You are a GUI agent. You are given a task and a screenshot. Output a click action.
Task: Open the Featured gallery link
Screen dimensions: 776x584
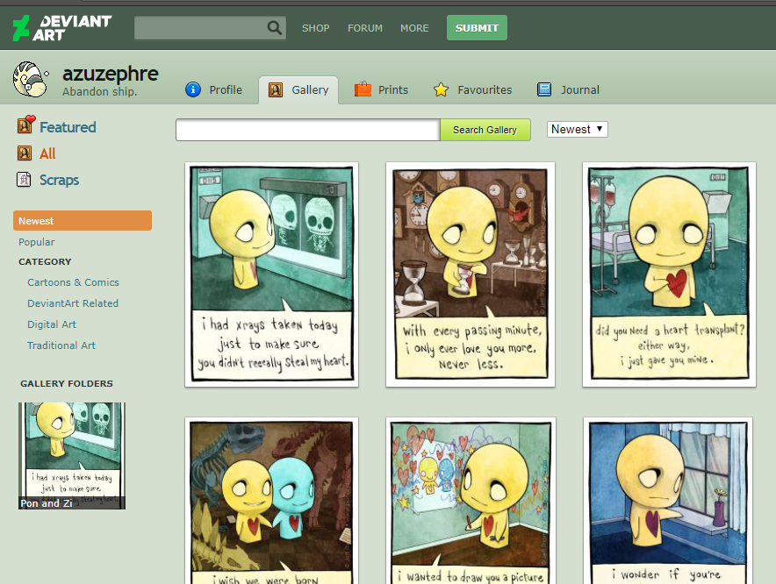click(68, 127)
